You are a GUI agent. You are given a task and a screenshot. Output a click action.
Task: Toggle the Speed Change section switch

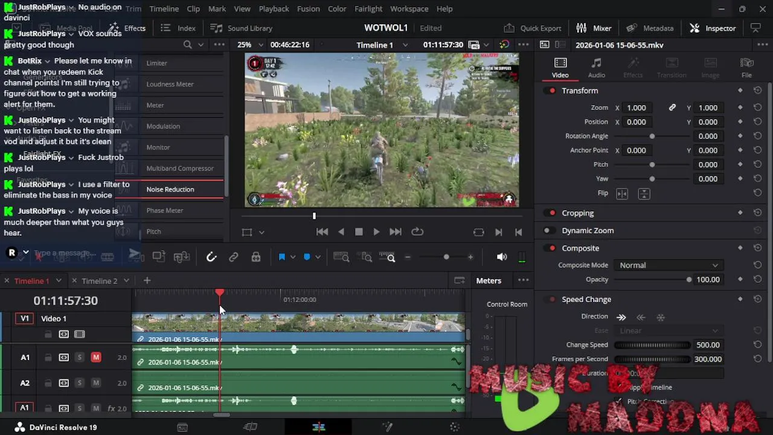click(550, 300)
